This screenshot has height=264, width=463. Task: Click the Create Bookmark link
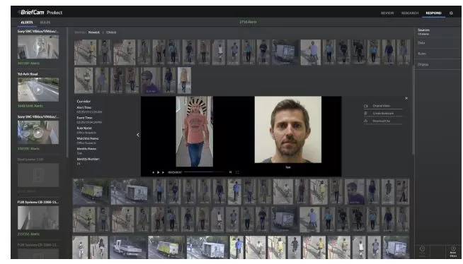(383, 114)
